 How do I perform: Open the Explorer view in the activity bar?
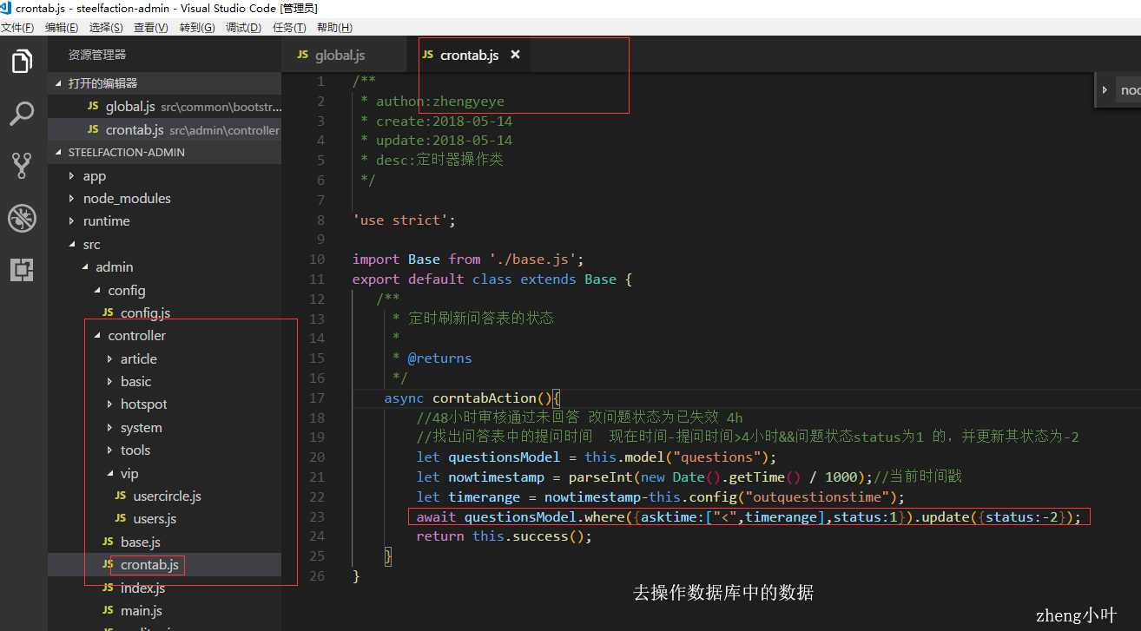pyautogui.click(x=22, y=62)
